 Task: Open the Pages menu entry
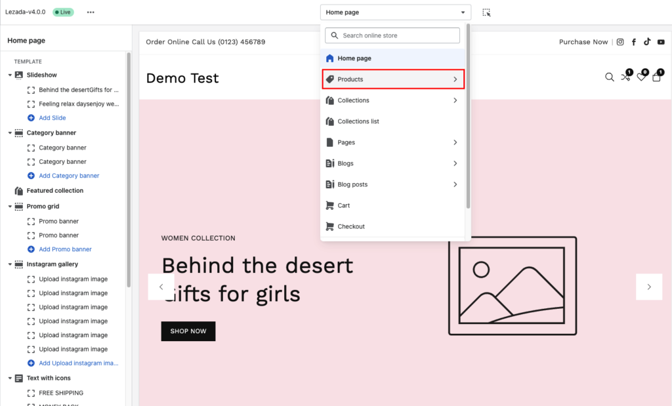point(393,142)
